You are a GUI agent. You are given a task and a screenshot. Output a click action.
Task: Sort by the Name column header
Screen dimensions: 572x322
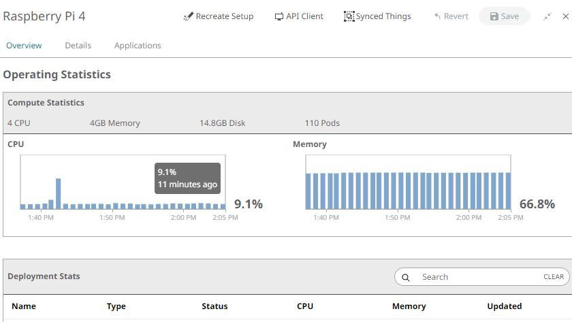[24, 306]
